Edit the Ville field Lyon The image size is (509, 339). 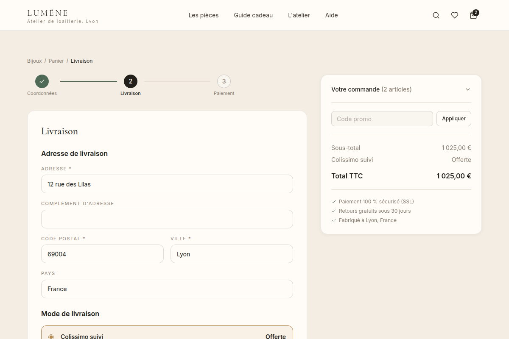click(232, 254)
